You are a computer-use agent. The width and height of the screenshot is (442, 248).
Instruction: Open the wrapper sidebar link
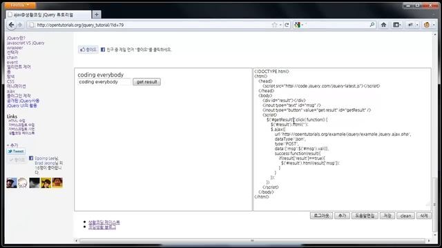pos(15,48)
